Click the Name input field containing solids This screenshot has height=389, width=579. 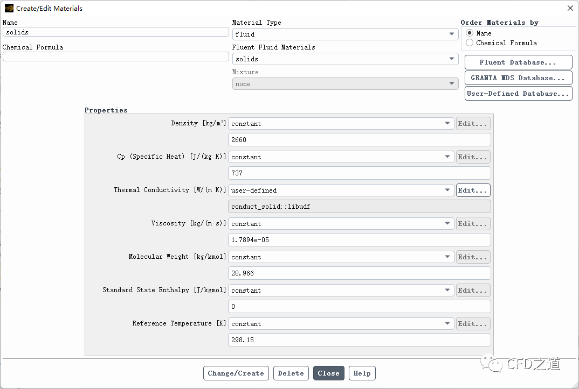(115, 32)
